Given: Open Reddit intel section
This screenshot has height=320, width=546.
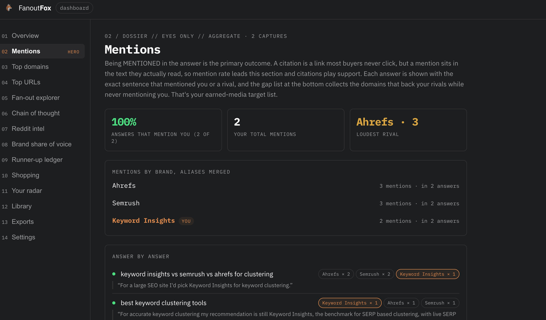Looking at the screenshot, I should tap(42, 129).
